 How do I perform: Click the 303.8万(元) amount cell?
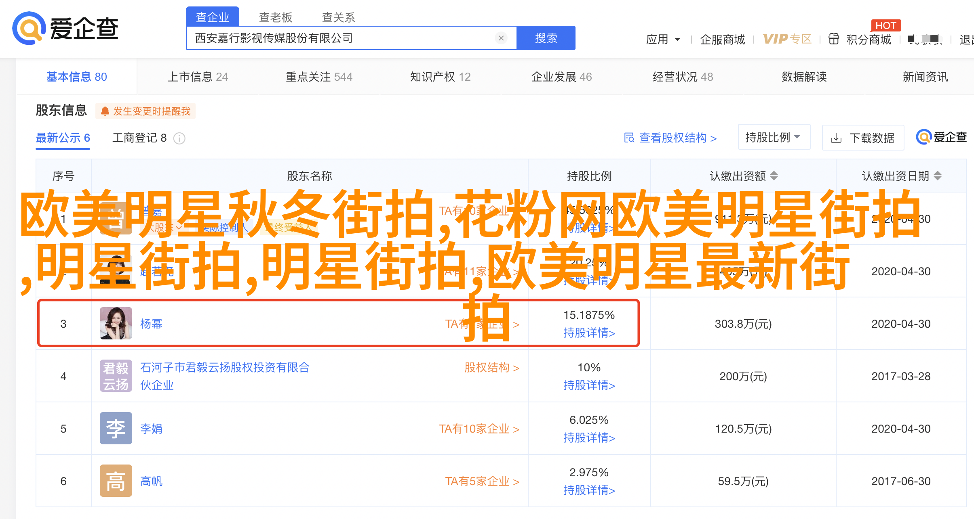[743, 324]
